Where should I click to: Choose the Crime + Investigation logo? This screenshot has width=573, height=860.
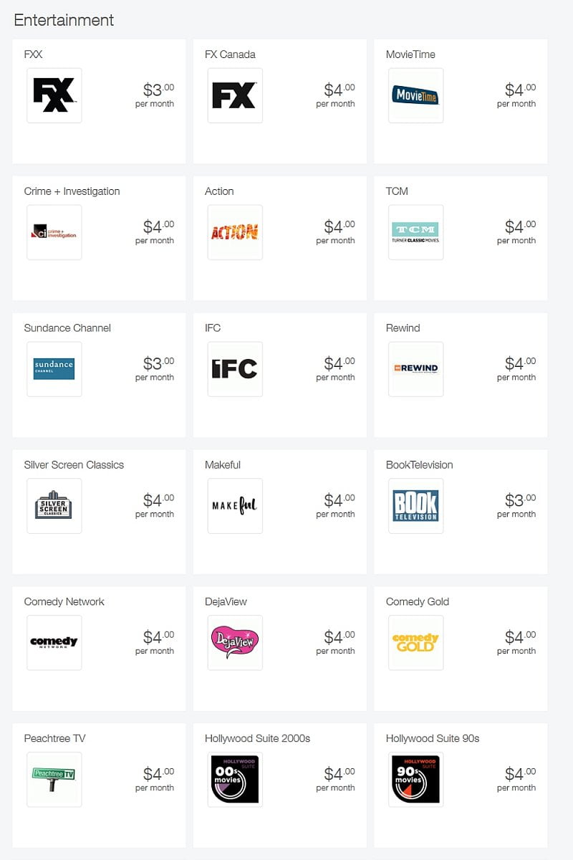(54, 232)
